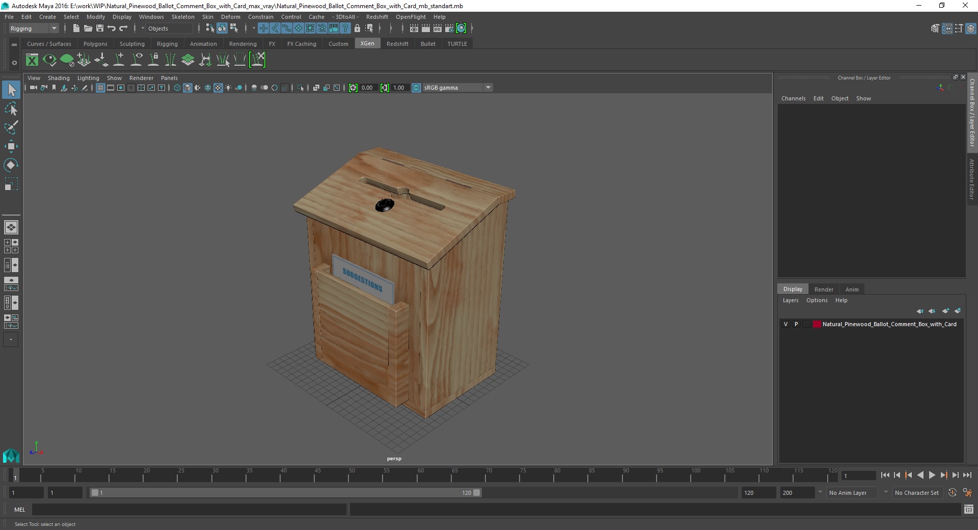Click the Open Scene folder icon
The image size is (978, 530).
click(x=88, y=29)
